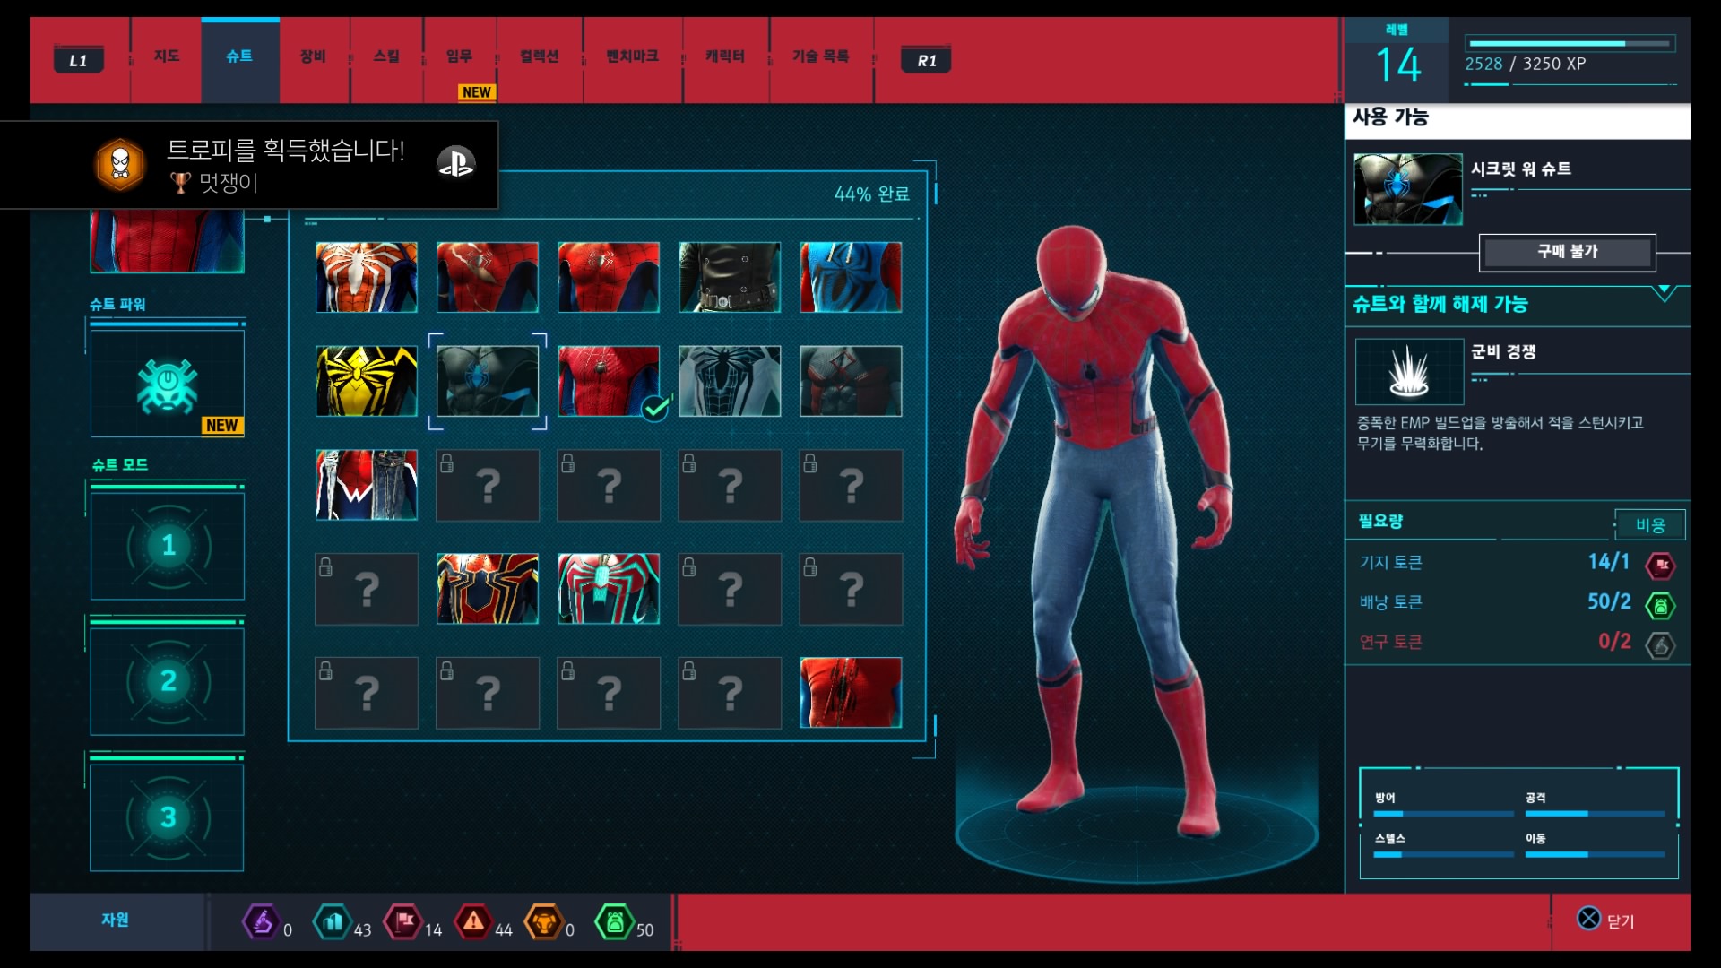The width and height of the screenshot is (1721, 968).
Task: Click the XP progress bar
Action: pos(1570,43)
